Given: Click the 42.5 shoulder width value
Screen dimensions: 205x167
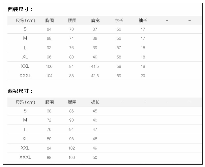Looking at the screenshot, I should click(x=95, y=76).
